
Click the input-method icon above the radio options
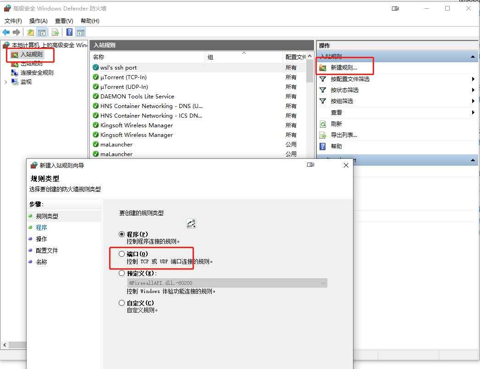191,223
